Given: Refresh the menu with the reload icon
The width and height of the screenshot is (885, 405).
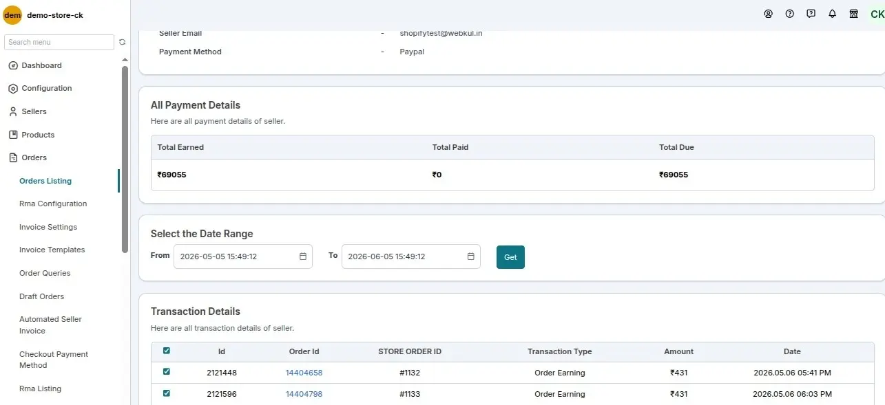Looking at the screenshot, I should 123,42.
